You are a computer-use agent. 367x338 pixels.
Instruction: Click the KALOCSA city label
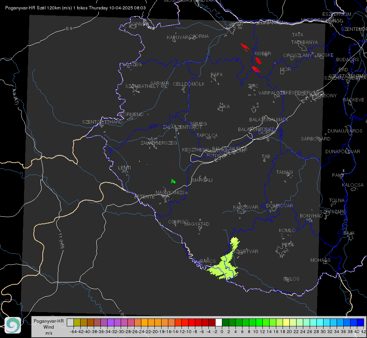353,185
